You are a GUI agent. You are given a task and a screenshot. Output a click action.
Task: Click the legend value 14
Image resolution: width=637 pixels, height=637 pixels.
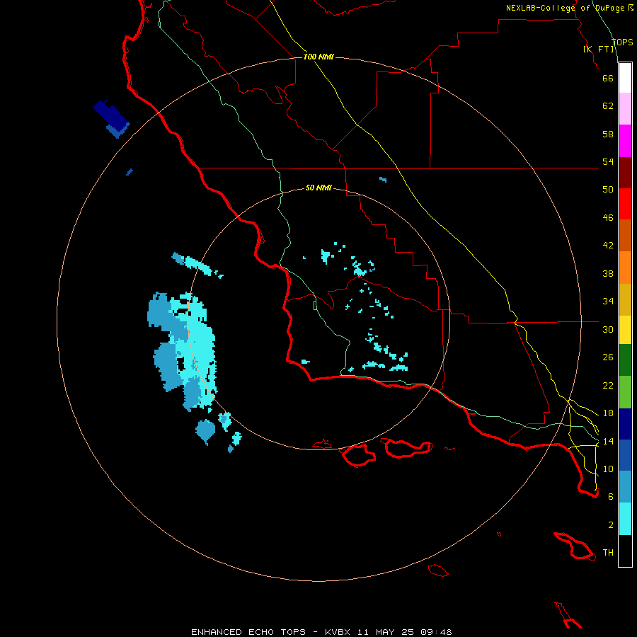[x=608, y=441]
